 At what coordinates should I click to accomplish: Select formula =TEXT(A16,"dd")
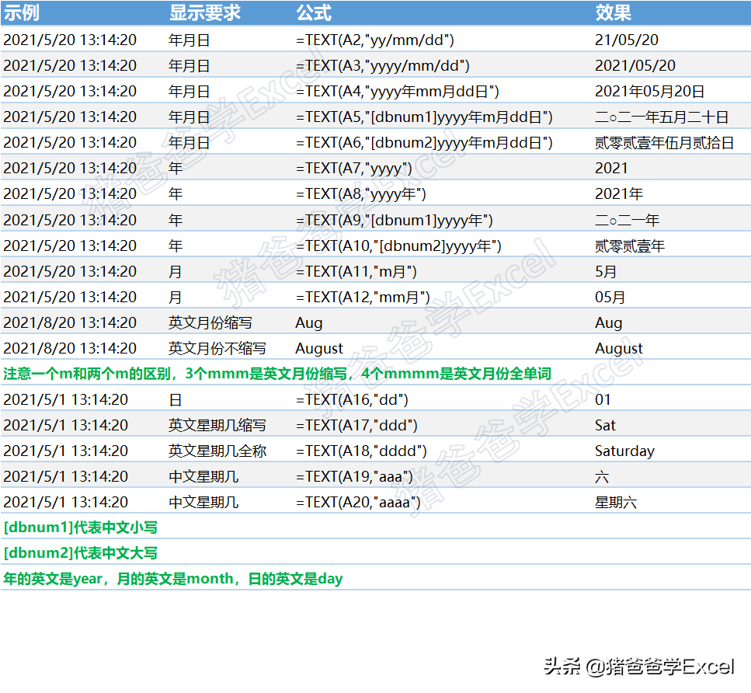[352, 399]
